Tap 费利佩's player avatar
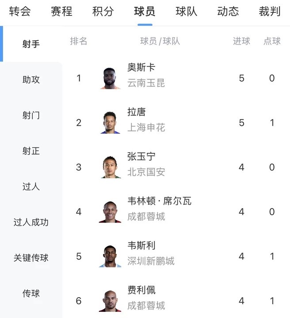 [x=110, y=301]
